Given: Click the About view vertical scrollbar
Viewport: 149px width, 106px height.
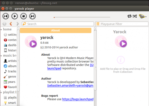Looking at the screenshot, I should pos(95,60).
